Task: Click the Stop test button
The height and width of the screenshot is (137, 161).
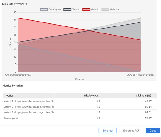Action: [108, 131]
